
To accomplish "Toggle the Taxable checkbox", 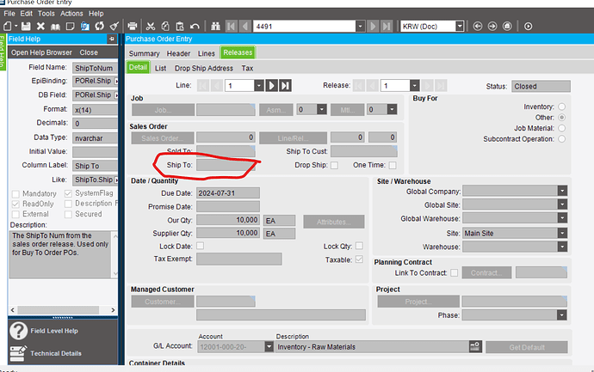I will 359,259.
